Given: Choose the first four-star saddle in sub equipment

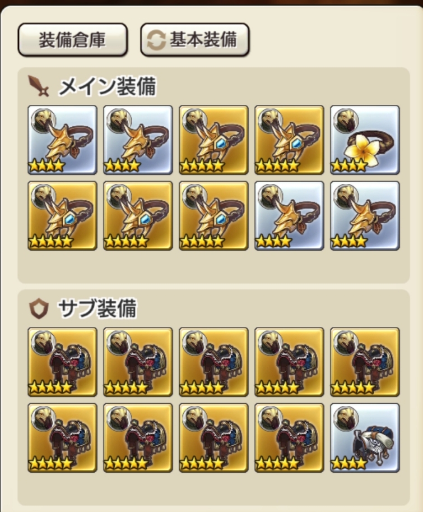Looking at the screenshot, I should coord(62,362).
